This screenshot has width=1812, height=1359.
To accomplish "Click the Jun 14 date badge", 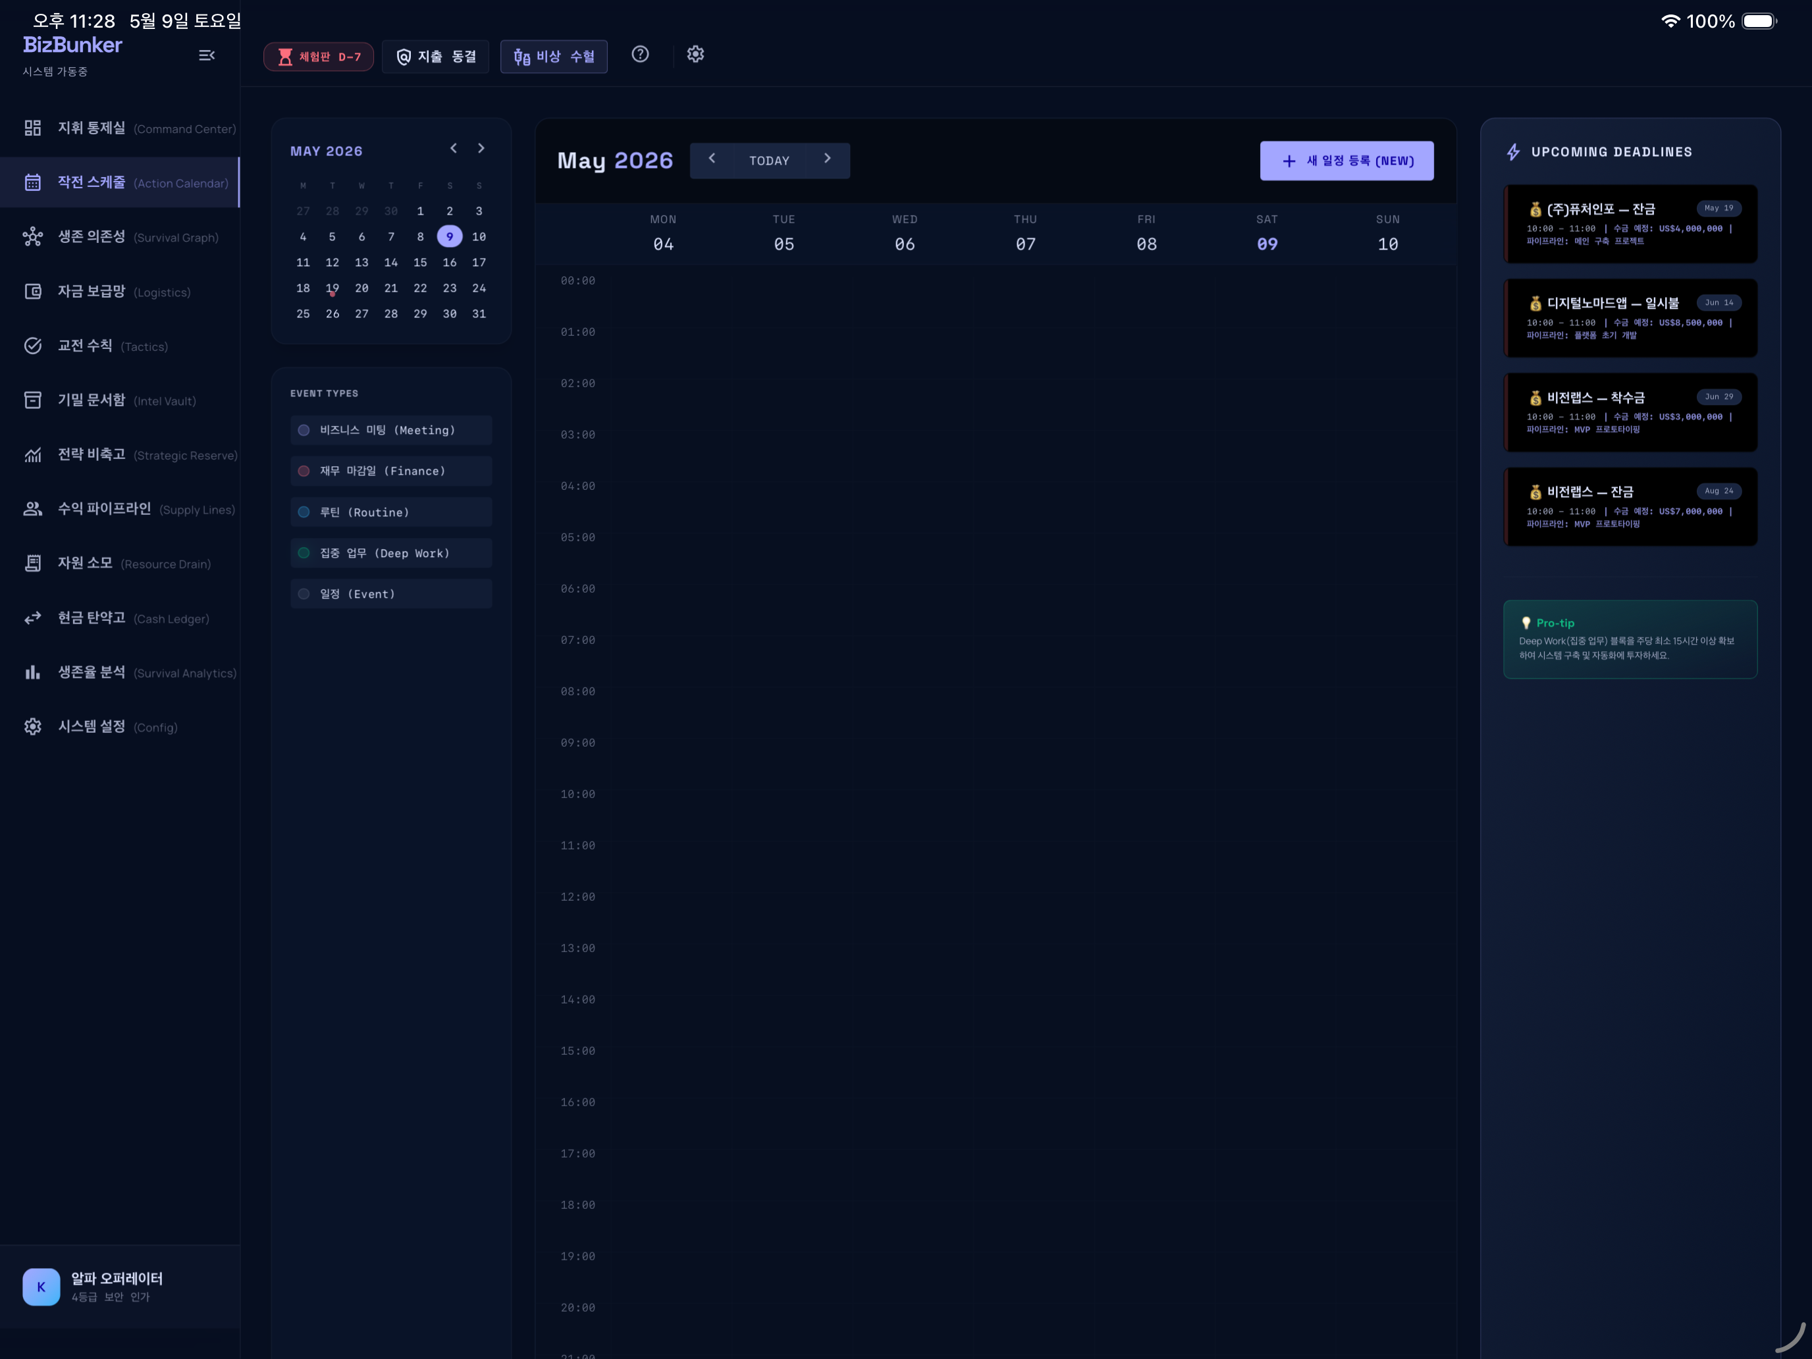I will tap(1719, 302).
